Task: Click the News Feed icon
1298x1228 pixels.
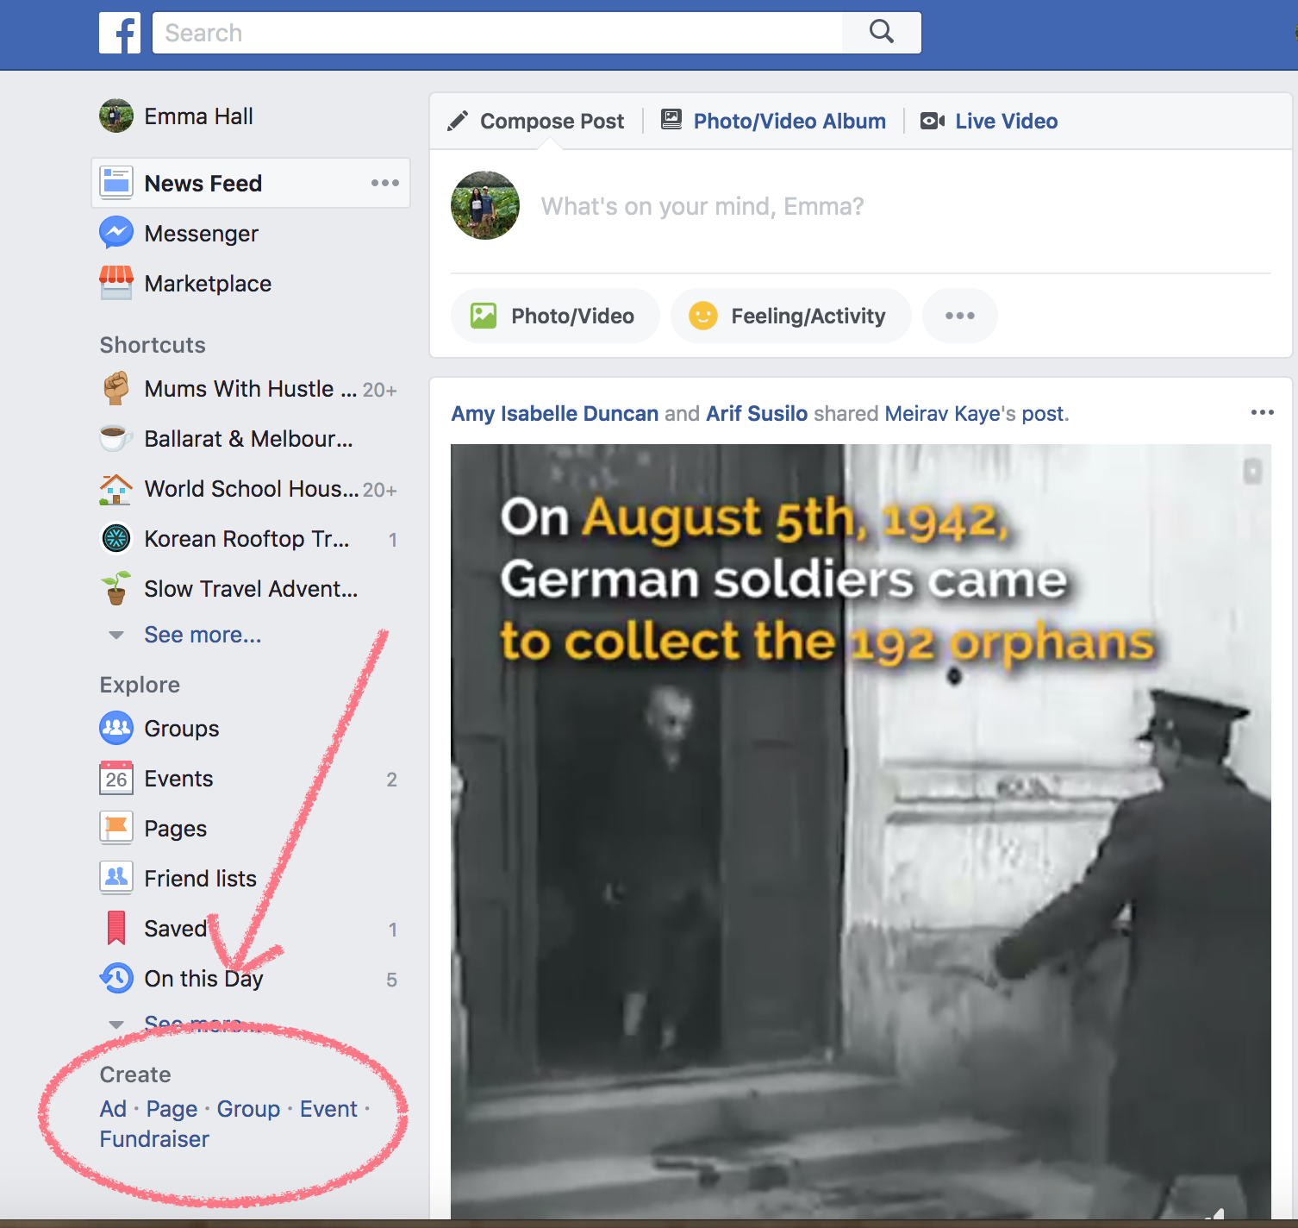Action: tap(116, 183)
